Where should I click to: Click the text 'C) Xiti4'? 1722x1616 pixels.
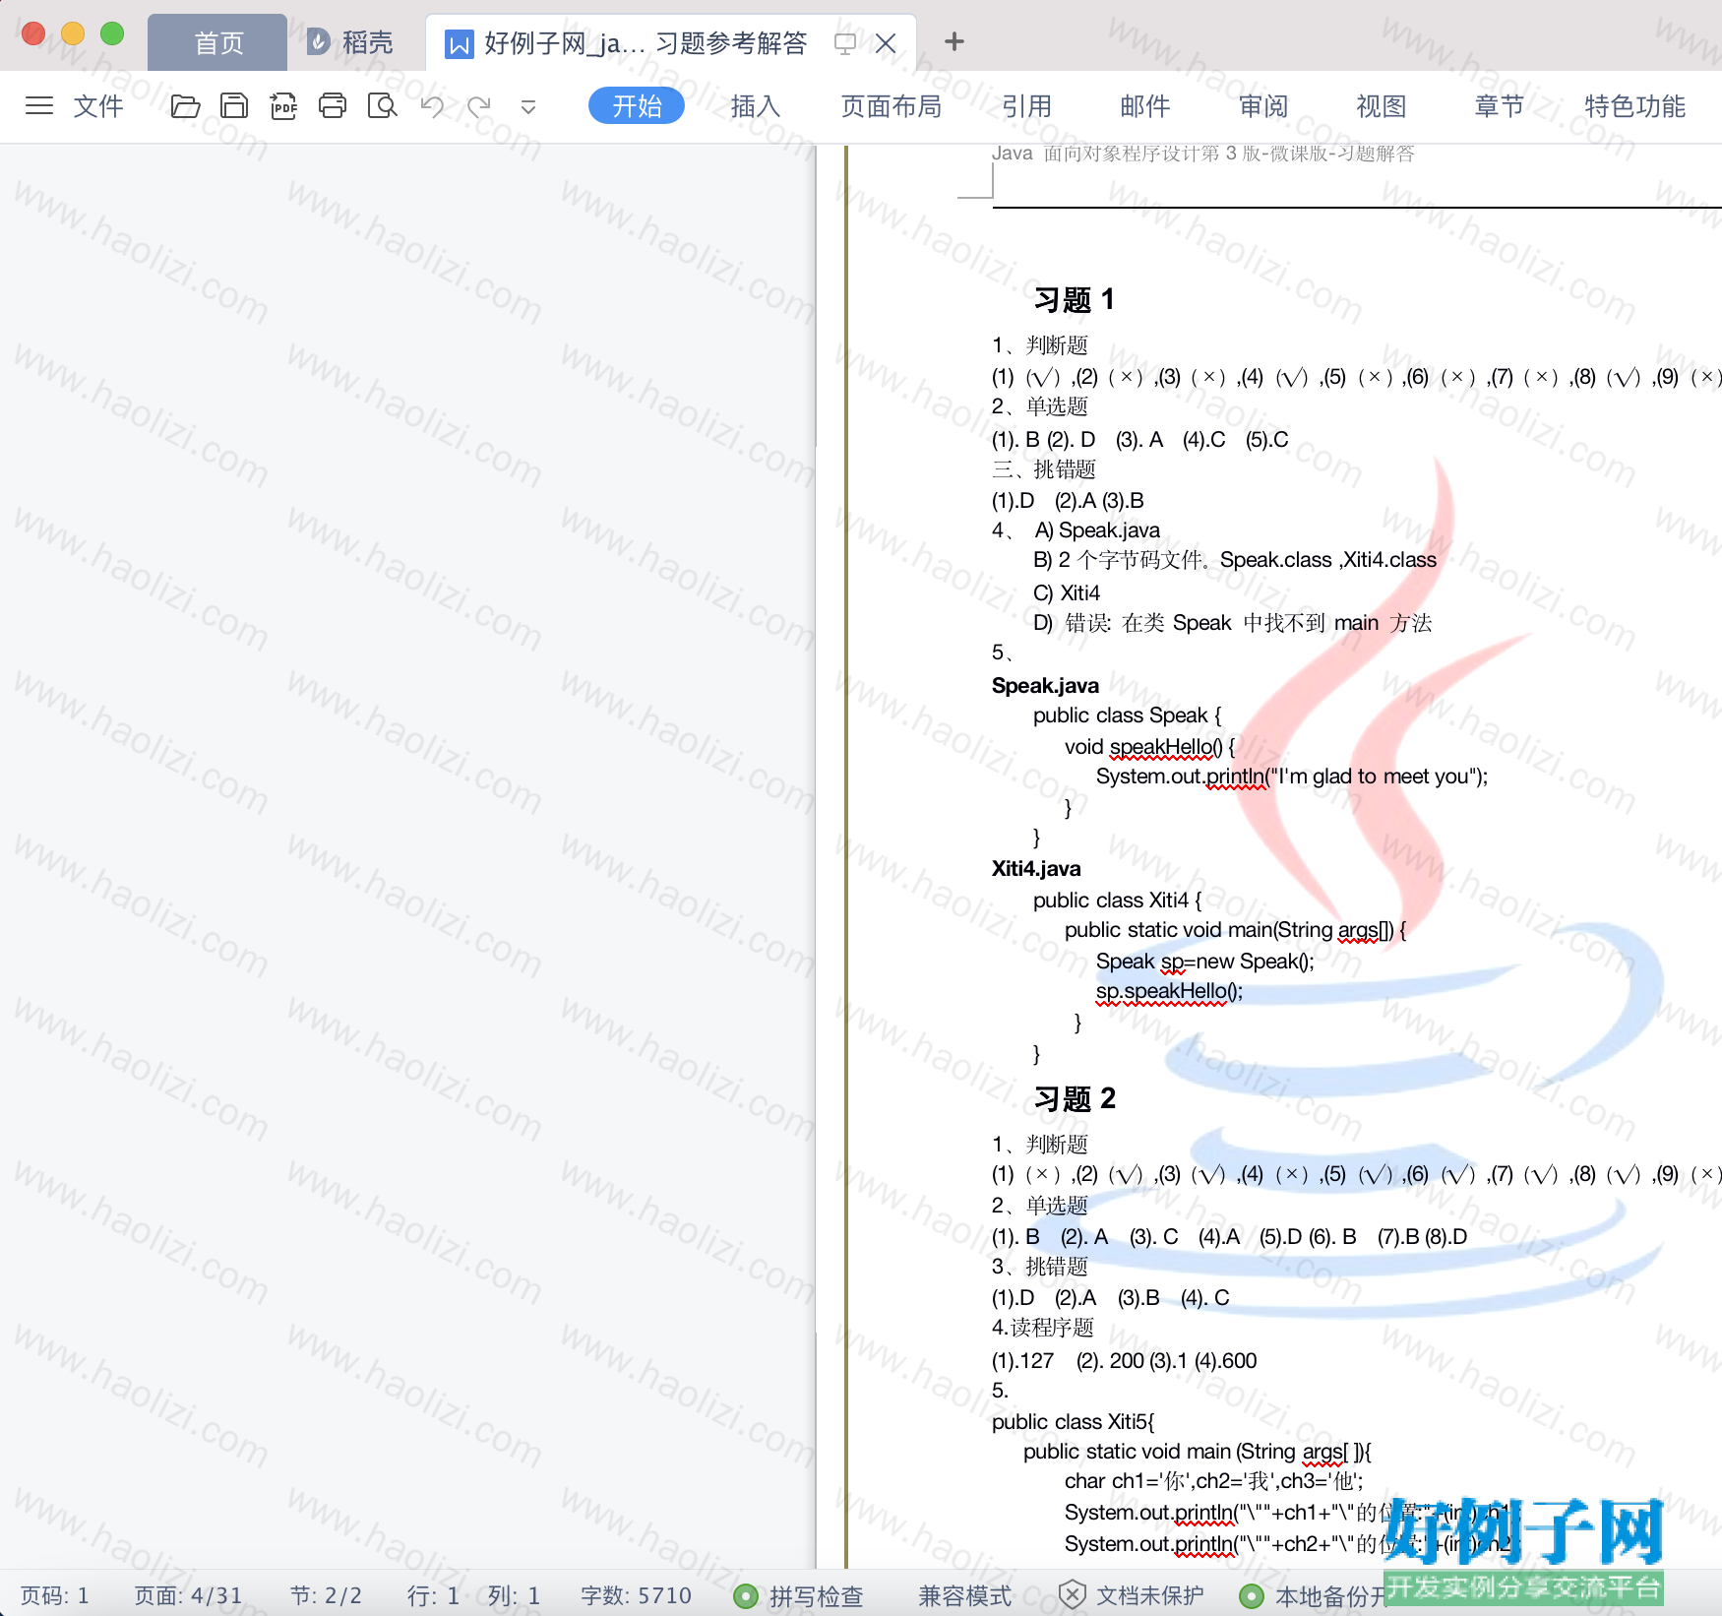(x=1067, y=593)
